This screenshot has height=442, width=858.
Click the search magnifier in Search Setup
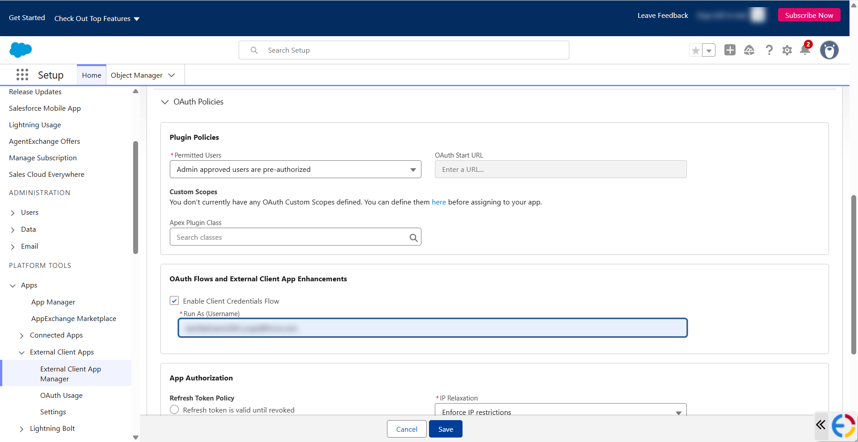254,50
